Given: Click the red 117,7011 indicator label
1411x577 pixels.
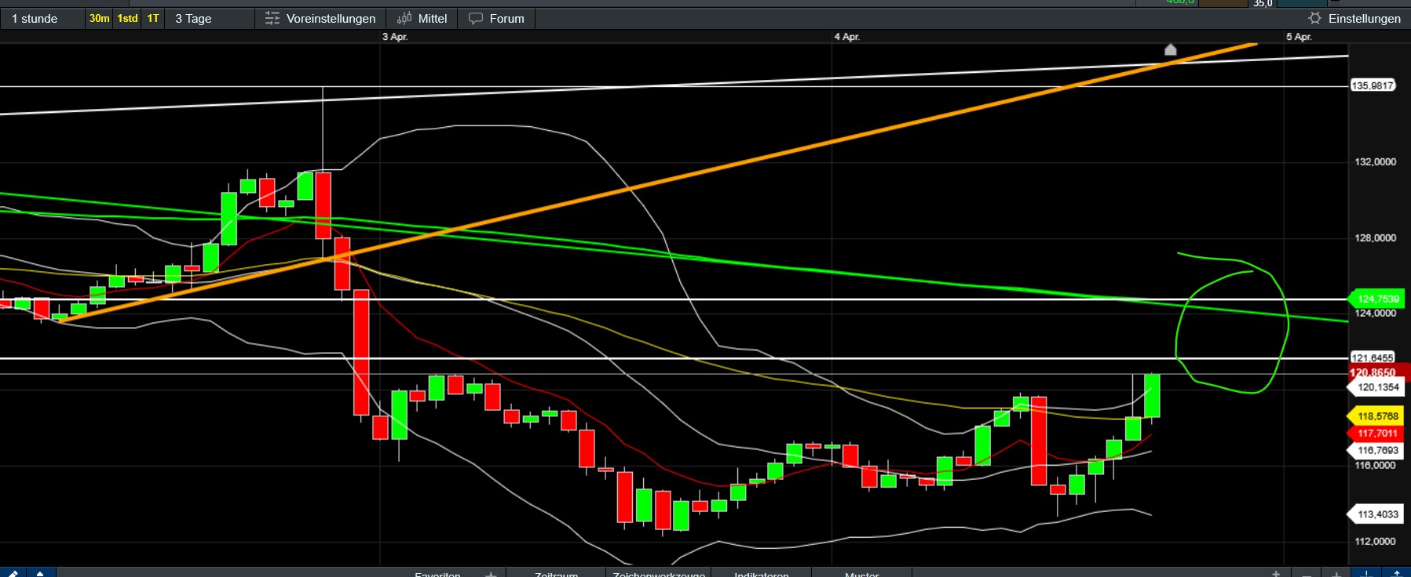Looking at the screenshot, I should click(1377, 434).
